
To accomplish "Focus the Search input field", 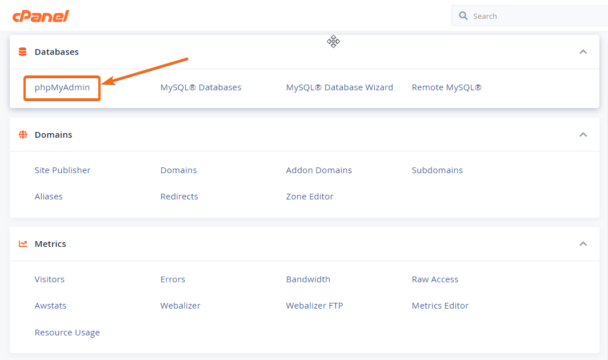I will tap(530, 16).
